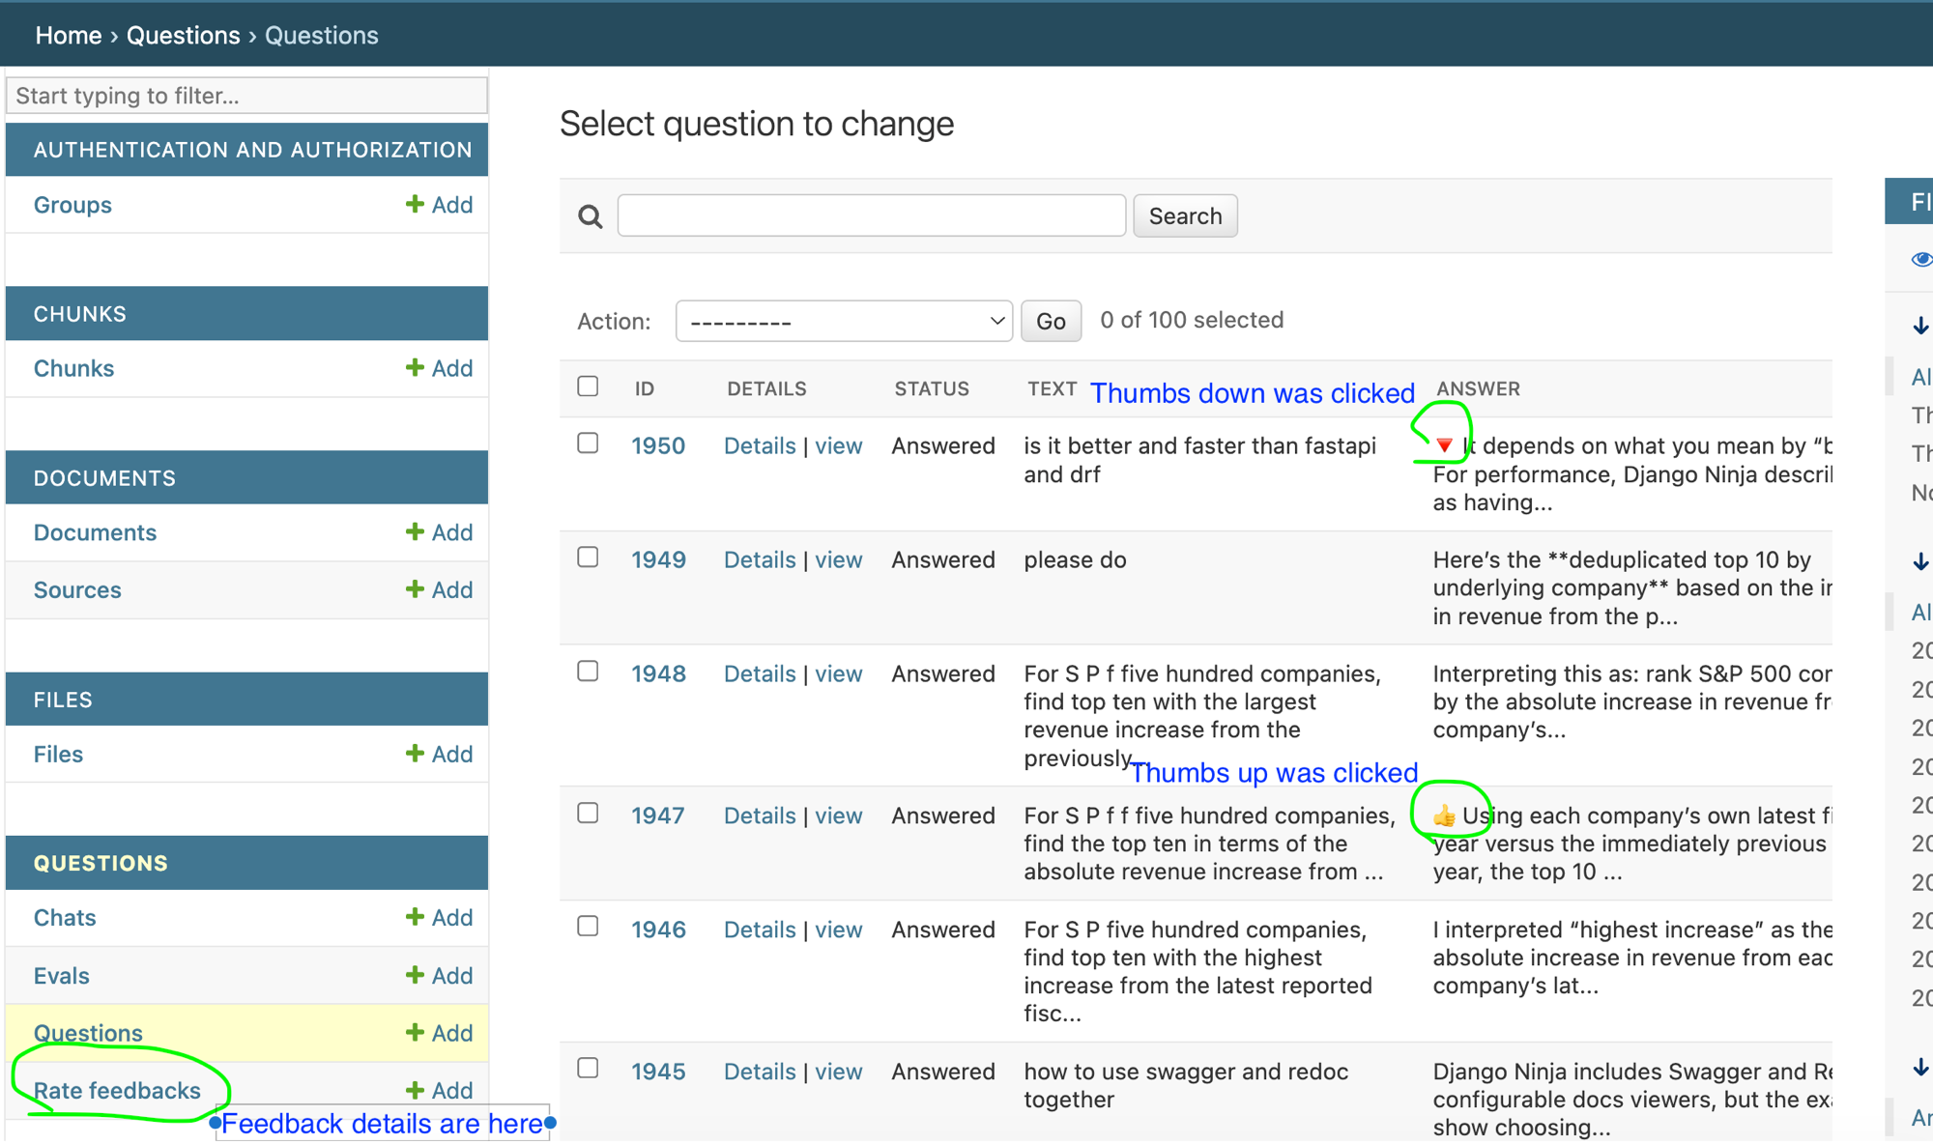Open Rate feedbacks in the sidebar
Viewport: 1933px width, 1145px height.
tap(117, 1090)
